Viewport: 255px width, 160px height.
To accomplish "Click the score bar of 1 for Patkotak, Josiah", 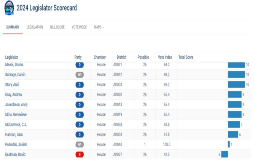I will (x=229, y=144).
